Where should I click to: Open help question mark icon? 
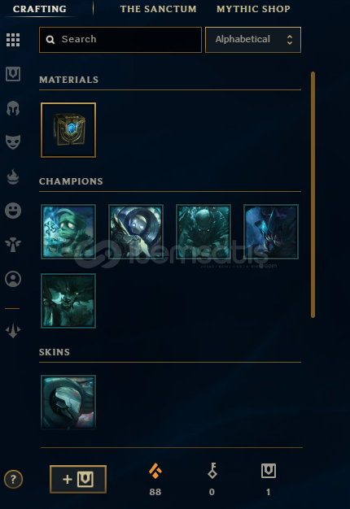13,479
